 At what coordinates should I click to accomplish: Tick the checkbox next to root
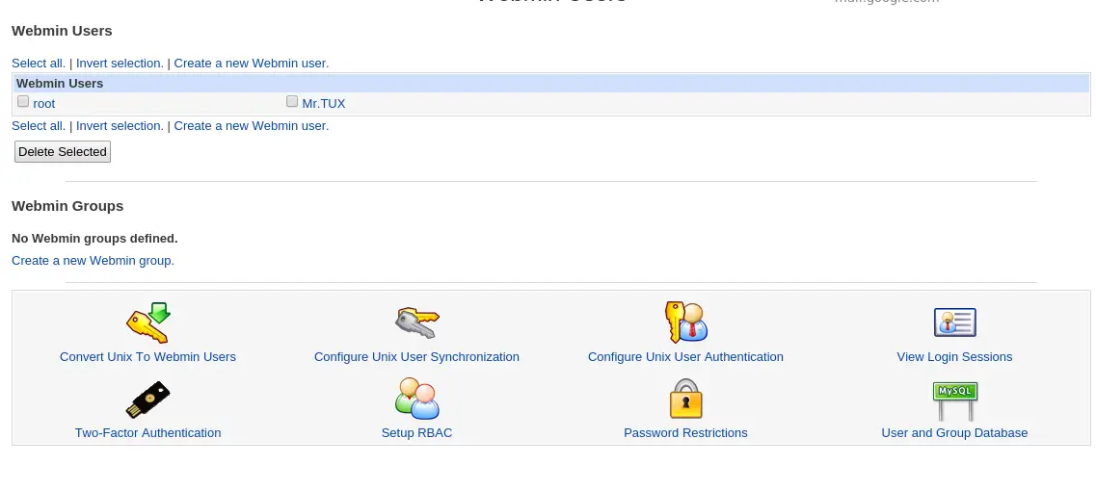(x=23, y=101)
